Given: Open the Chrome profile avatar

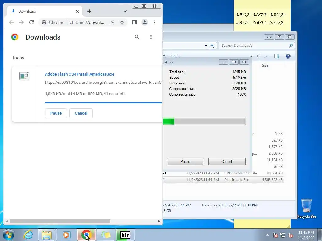Looking at the screenshot, I should [145, 22].
